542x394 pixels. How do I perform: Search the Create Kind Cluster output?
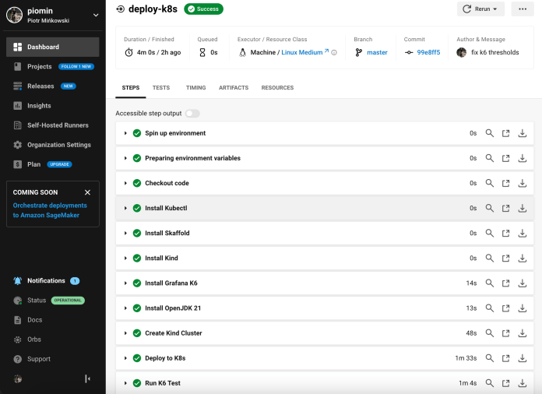click(x=490, y=333)
